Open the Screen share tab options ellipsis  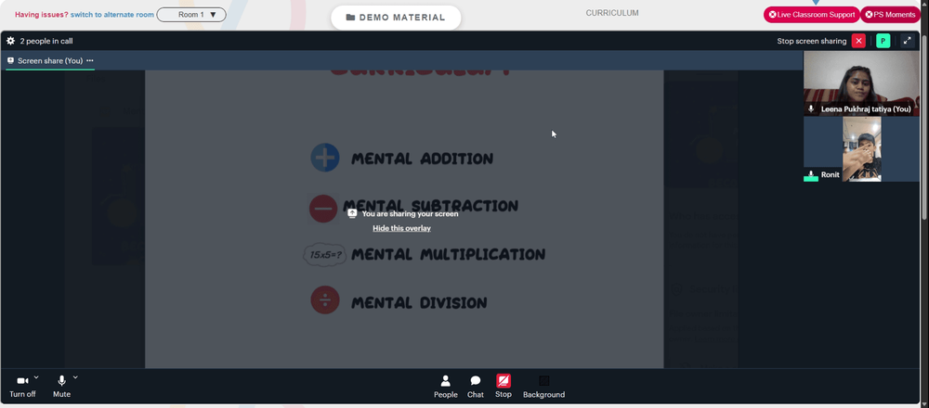click(x=89, y=61)
